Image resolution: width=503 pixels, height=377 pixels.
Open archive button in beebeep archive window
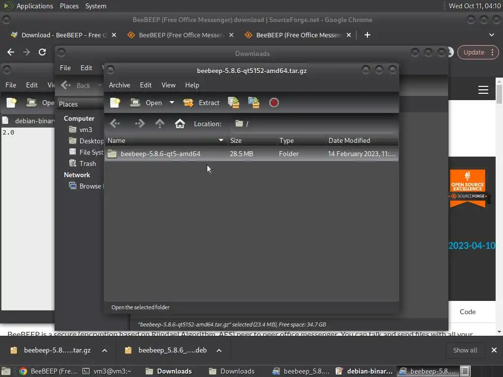(146, 103)
